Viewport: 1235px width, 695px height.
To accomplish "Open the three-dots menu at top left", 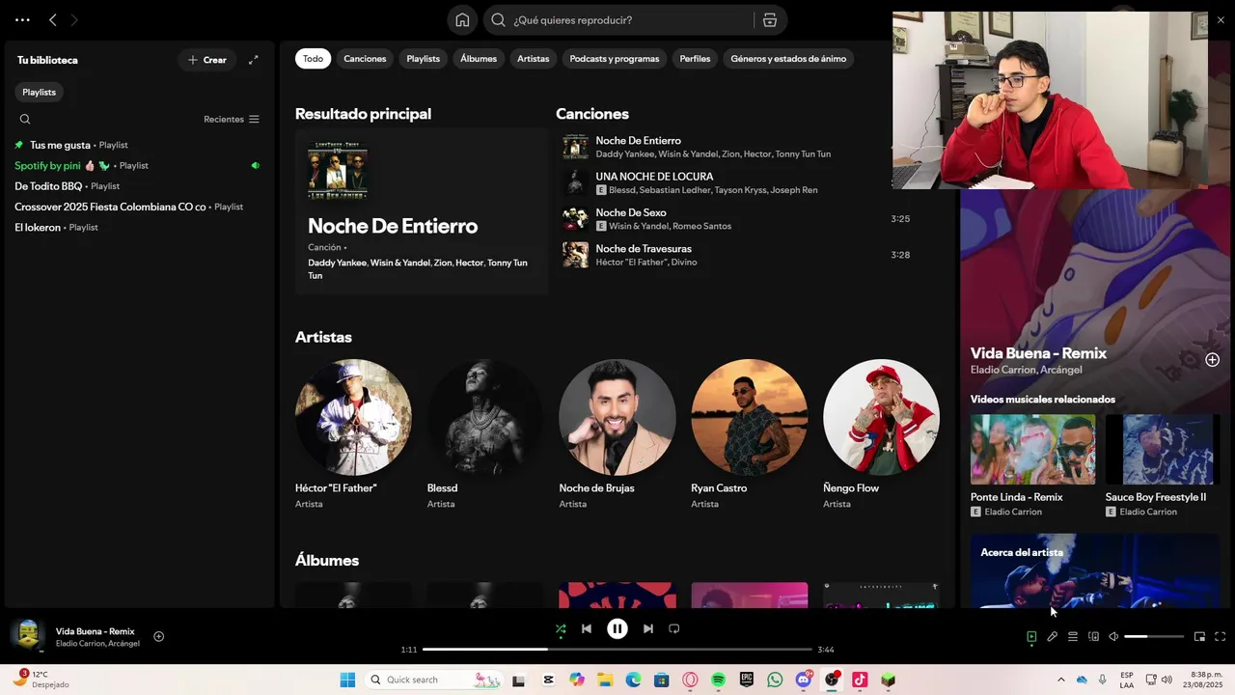I will [22, 20].
